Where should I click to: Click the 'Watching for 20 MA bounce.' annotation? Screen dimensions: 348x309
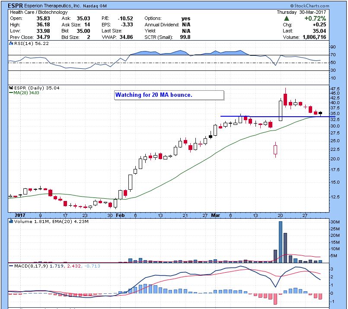click(x=153, y=95)
